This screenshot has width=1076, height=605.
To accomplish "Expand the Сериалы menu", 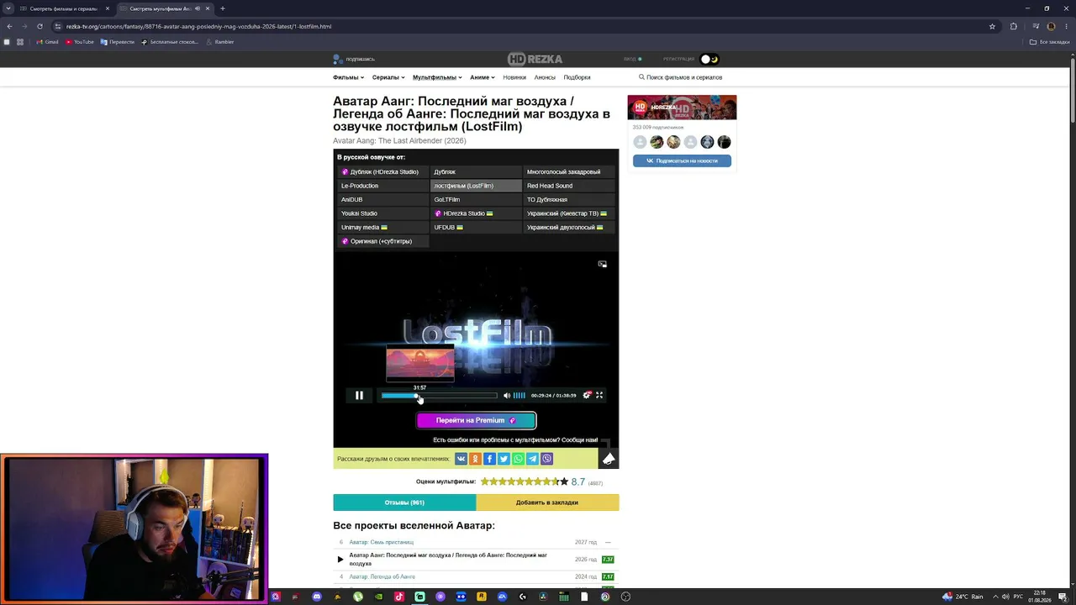I will coord(388,77).
